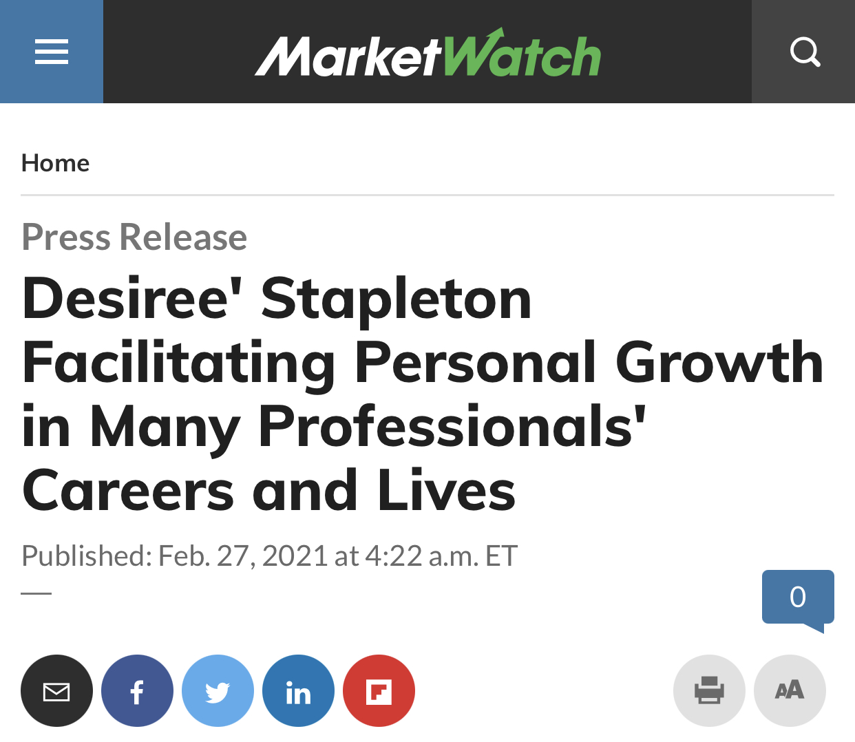Click the headline words "Facilitating Personal Growth"
Screen dimensions: 855x742
coord(423,363)
